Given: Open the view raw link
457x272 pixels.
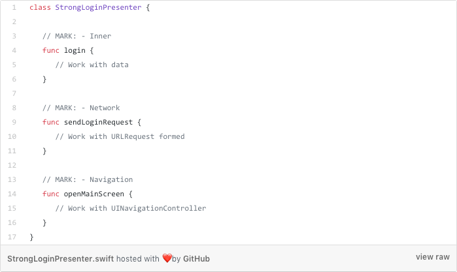Looking at the screenshot, I should [x=433, y=257].
